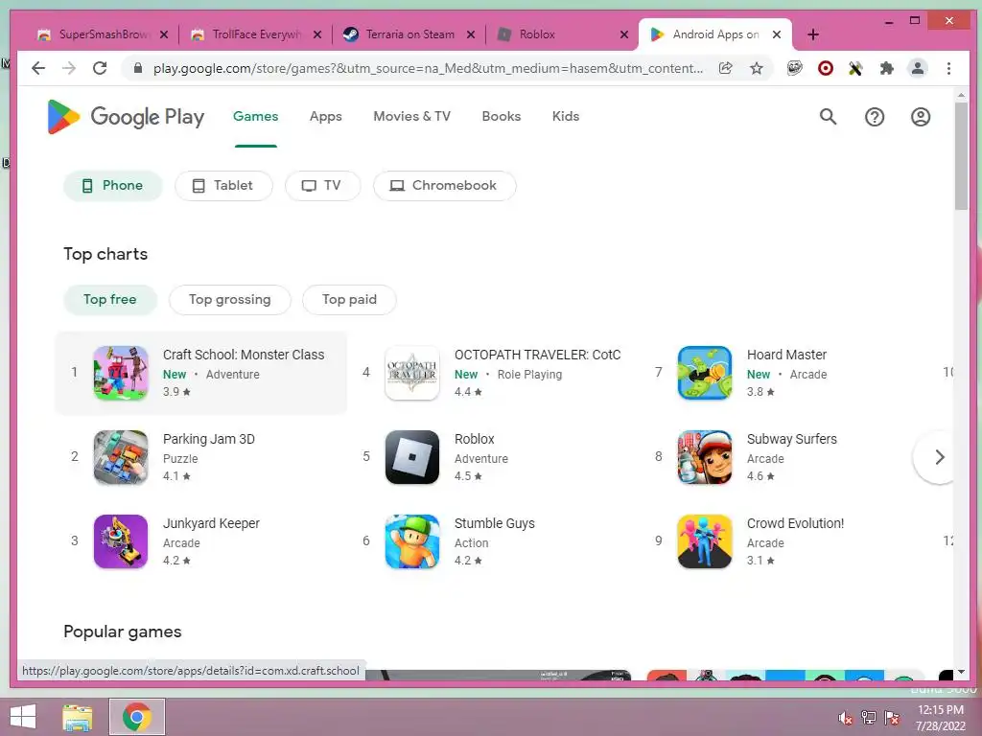982x736 pixels.
Task: Click the Google Play logo
Action: coord(126,117)
